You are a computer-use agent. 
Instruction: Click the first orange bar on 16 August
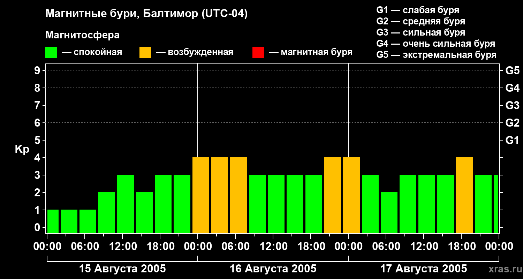(x=201, y=195)
